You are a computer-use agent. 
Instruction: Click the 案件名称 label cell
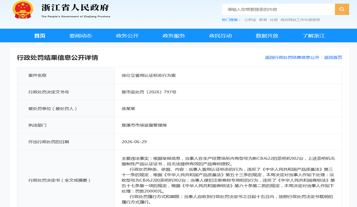[66, 75]
